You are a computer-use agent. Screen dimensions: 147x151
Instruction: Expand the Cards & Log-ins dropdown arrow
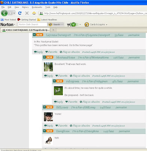(107, 25)
